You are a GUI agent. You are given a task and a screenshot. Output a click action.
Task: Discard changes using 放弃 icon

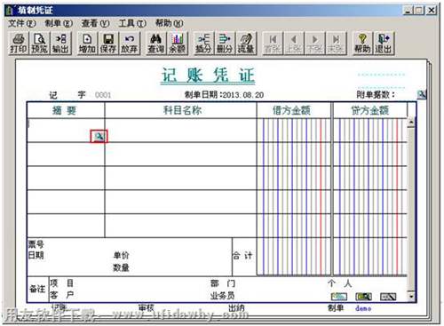pyautogui.click(x=130, y=44)
